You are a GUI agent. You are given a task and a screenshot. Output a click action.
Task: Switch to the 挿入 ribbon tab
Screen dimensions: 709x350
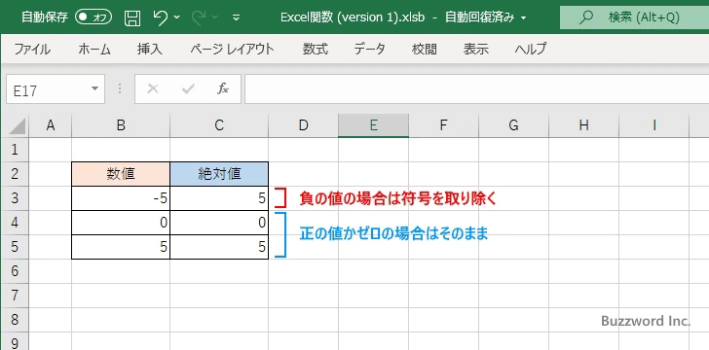(150, 49)
